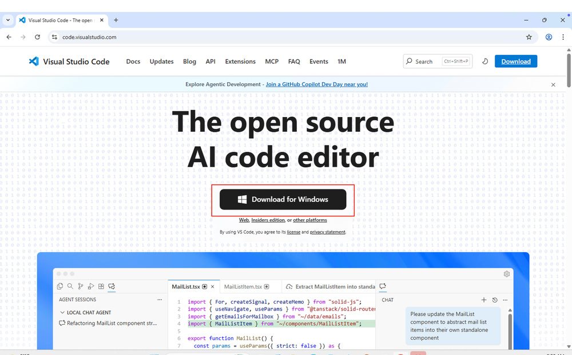Click the settings gear in editor preview
The height and width of the screenshot is (355, 572).
pos(506,274)
